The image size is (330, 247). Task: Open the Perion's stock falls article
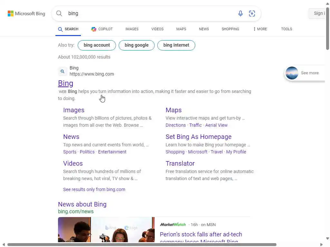click(201, 237)
